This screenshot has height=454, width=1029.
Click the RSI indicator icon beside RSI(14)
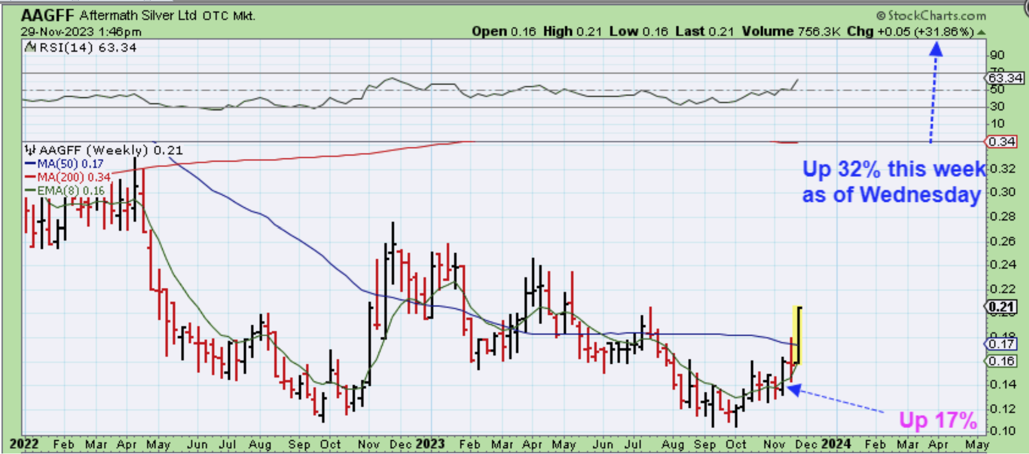click(x=31, y=47)
